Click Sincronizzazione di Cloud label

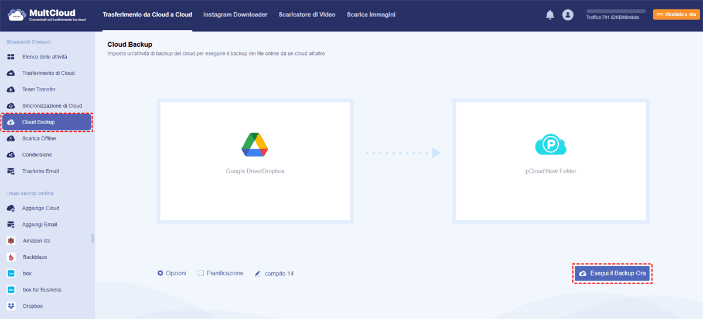(52, 106)
